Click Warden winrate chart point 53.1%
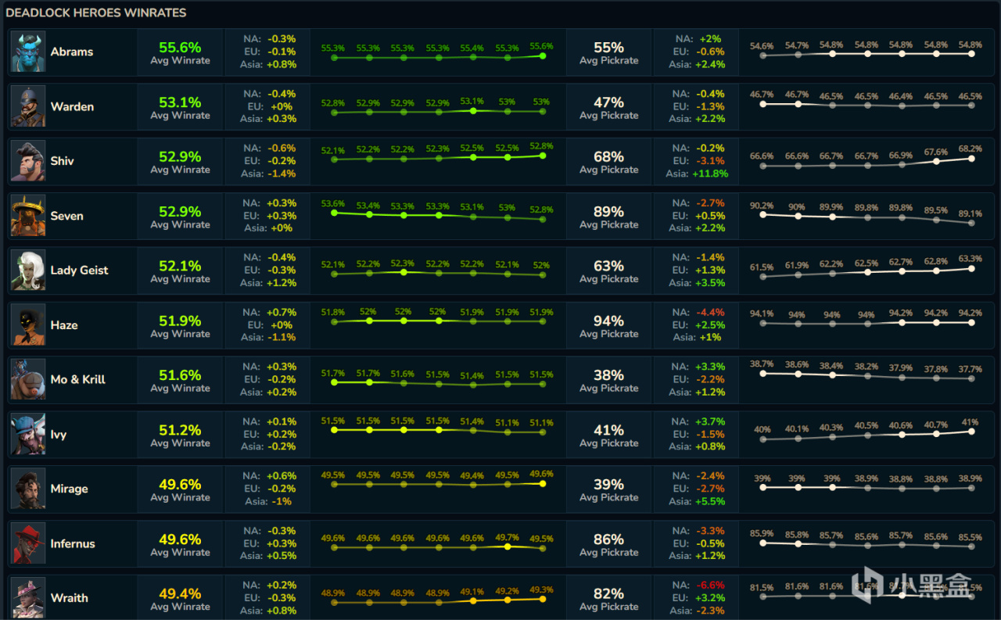This screenshot has width=1001, height=620. tap(472, 111)
